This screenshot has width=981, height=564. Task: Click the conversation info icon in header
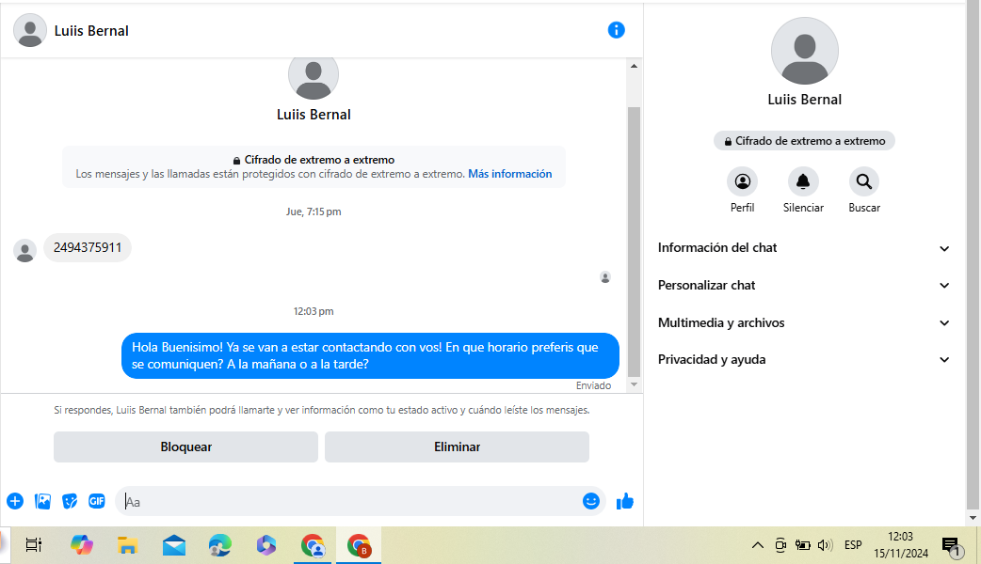pyautogui.click(x=617, y=30)
